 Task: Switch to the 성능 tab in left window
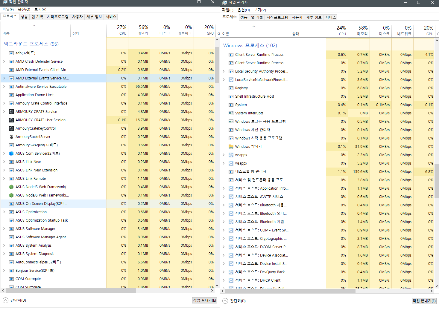(24, 17)
